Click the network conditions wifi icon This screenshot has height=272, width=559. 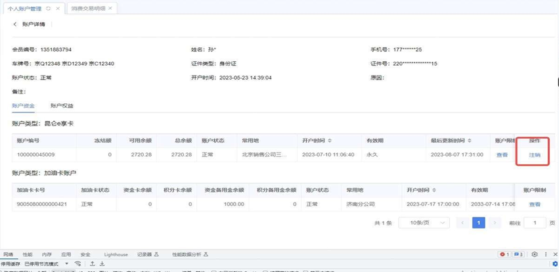coord(78,263)
